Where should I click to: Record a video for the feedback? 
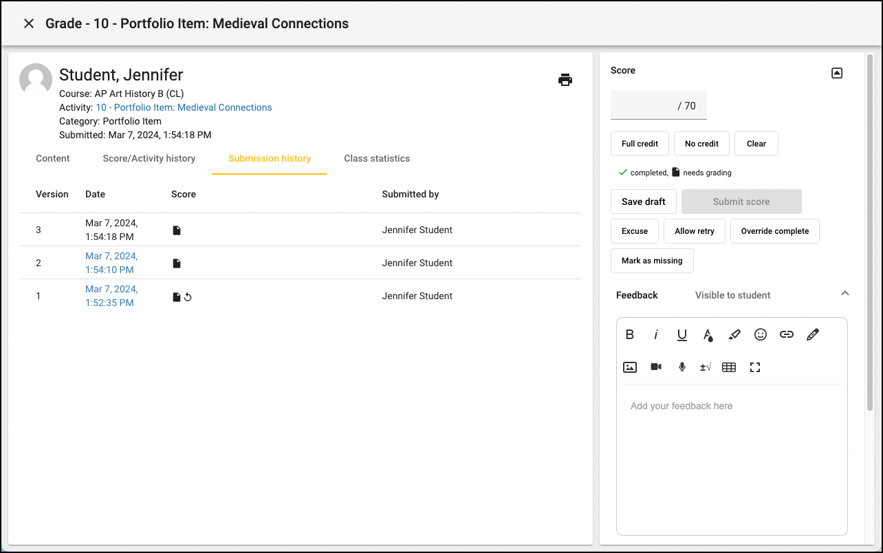click(655, 367)
